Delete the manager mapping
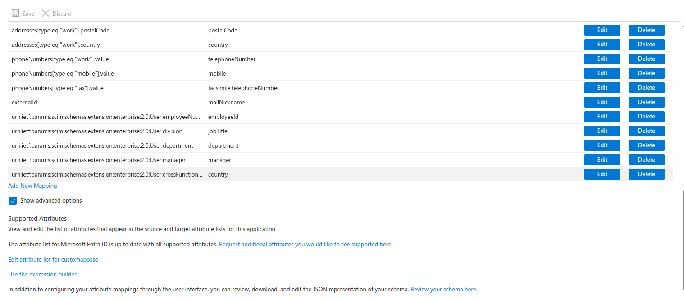Screen dimensions: 684x299 [x=647, y=160]
